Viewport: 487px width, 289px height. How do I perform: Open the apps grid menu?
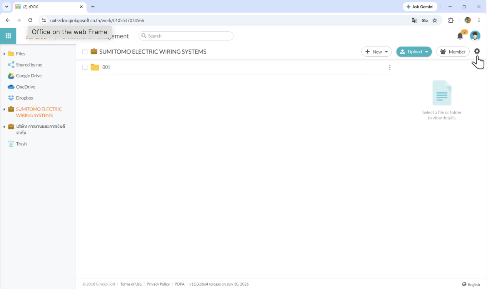tap(8, 36)
